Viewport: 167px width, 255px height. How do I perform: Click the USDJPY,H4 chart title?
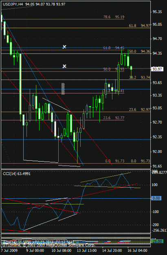point(13,4)
